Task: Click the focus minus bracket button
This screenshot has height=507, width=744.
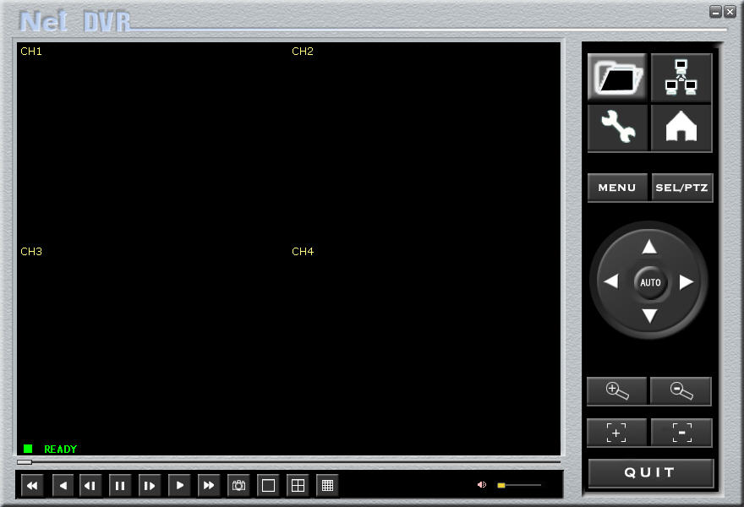Action: click(x=681, y=433)
